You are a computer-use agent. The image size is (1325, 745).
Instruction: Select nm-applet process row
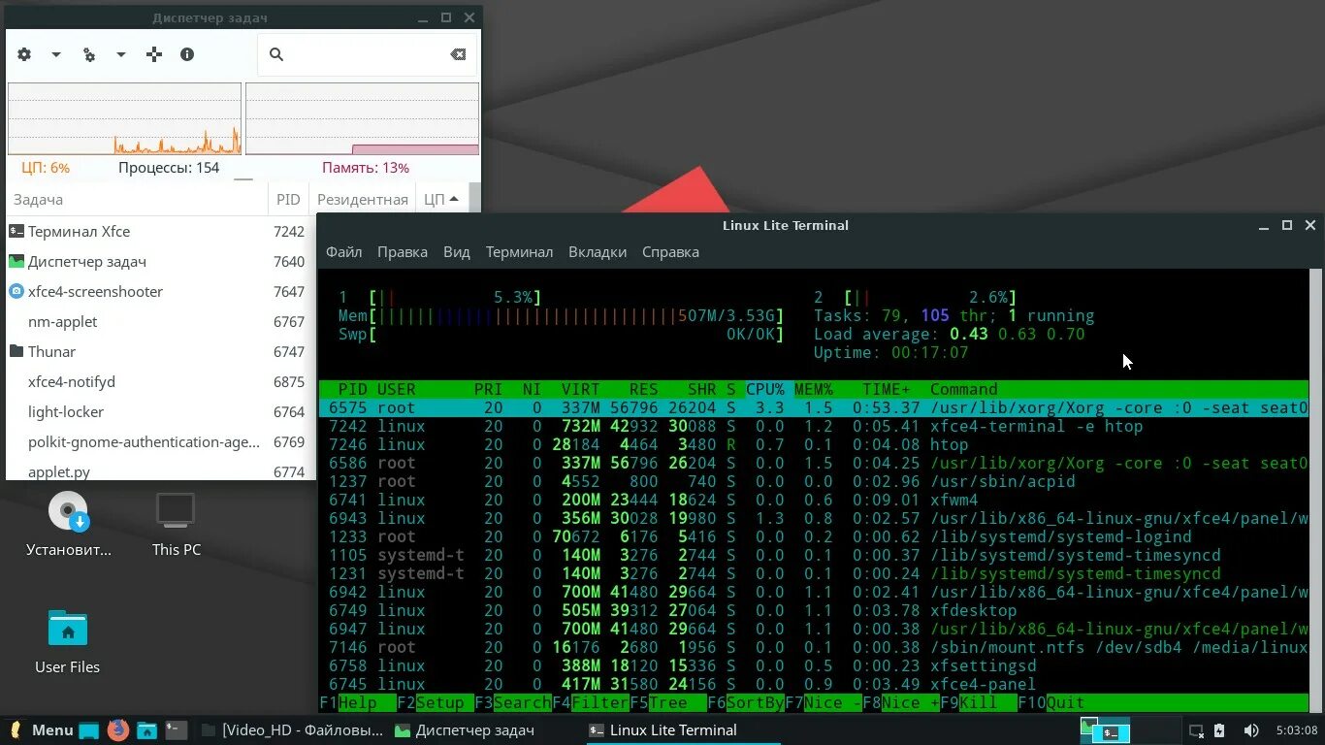(x=160, y=321)
